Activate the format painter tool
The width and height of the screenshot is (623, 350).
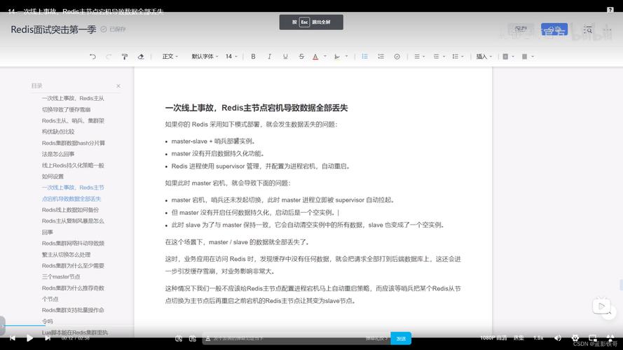(125, 56)
